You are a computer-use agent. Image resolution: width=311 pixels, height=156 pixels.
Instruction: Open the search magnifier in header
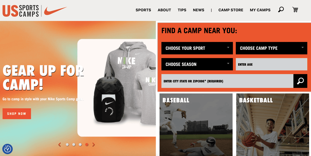281,10
